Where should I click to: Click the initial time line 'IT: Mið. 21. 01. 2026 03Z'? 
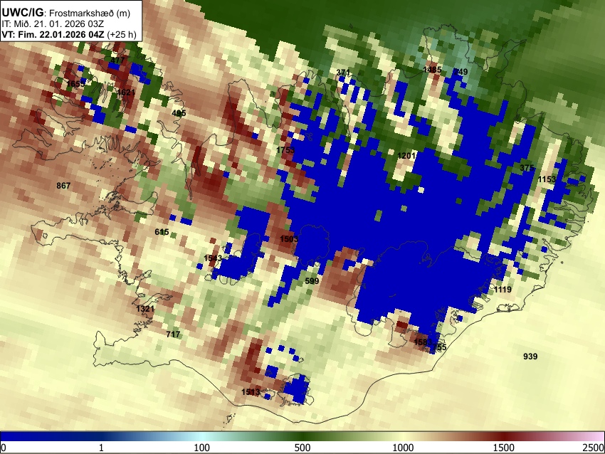tap(53, 24)
